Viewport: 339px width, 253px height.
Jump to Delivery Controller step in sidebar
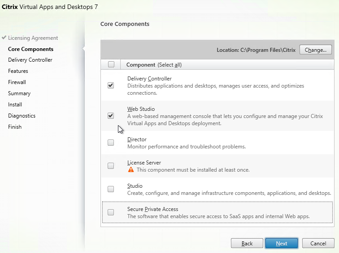click(x=30, y=60)
